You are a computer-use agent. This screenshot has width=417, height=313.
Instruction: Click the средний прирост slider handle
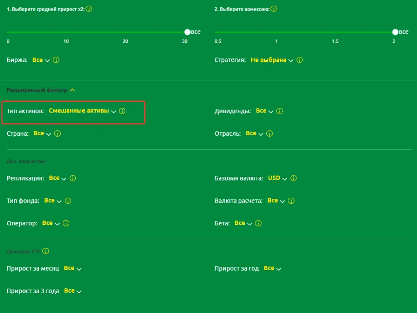point(187,32)
